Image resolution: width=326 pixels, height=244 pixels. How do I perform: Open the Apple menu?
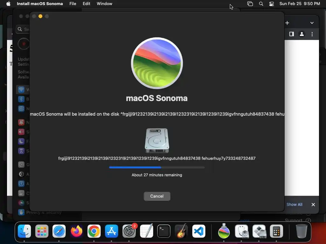click(8, 3)
